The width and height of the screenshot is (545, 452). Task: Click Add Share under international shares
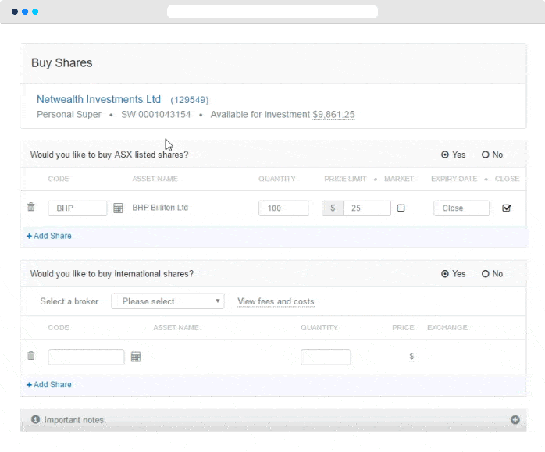point(49,385)
